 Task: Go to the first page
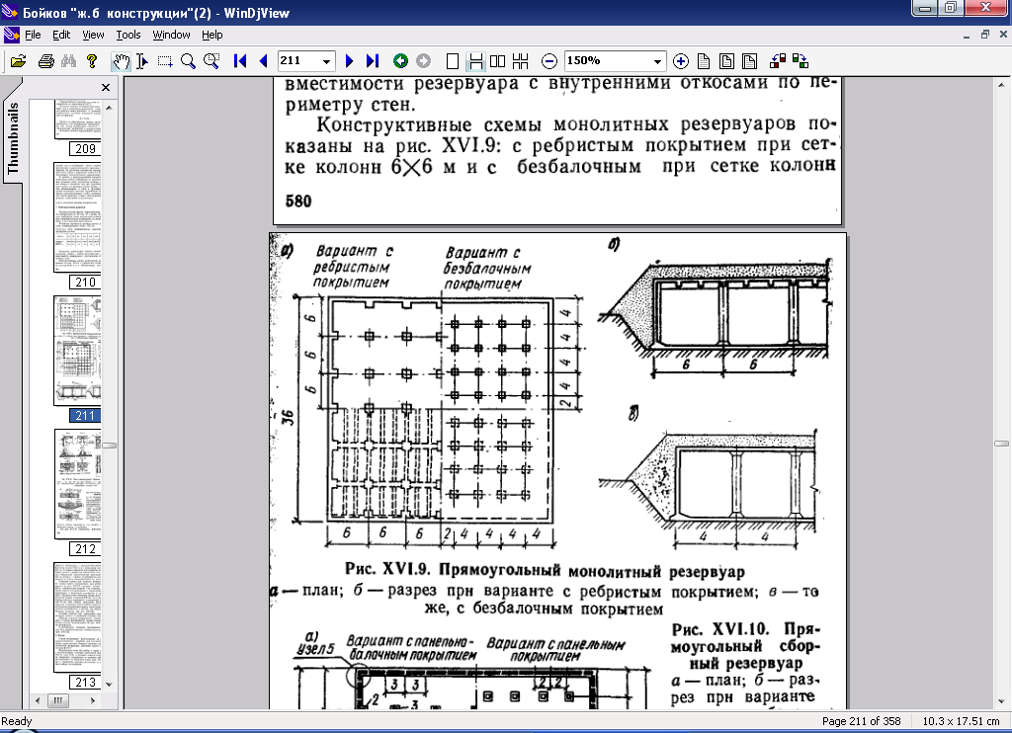(240, 61)
